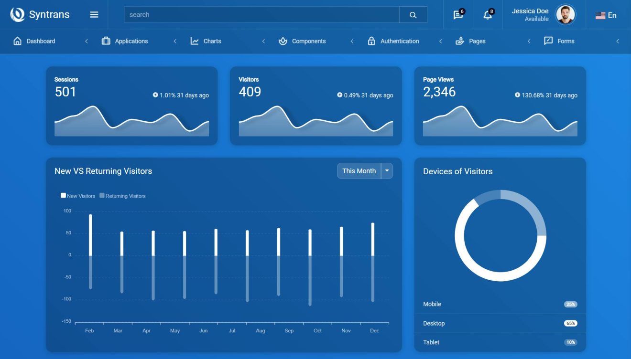Screen dimensions: 631x359
Task: Click the white New Visitors legend swatch
Action: [63, 195]
